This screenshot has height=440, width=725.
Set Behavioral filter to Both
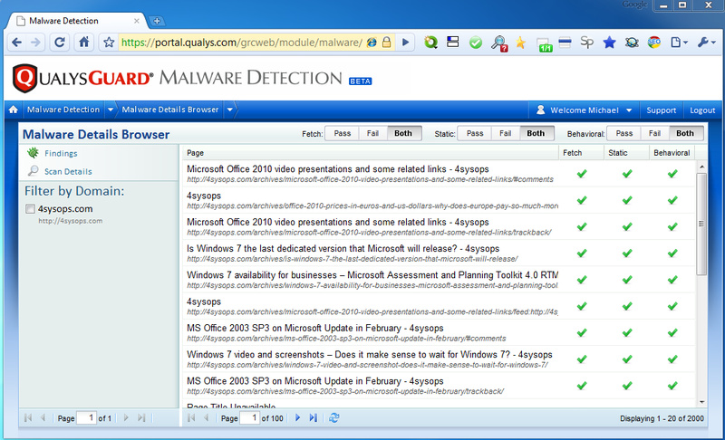(x=685, y=133)
